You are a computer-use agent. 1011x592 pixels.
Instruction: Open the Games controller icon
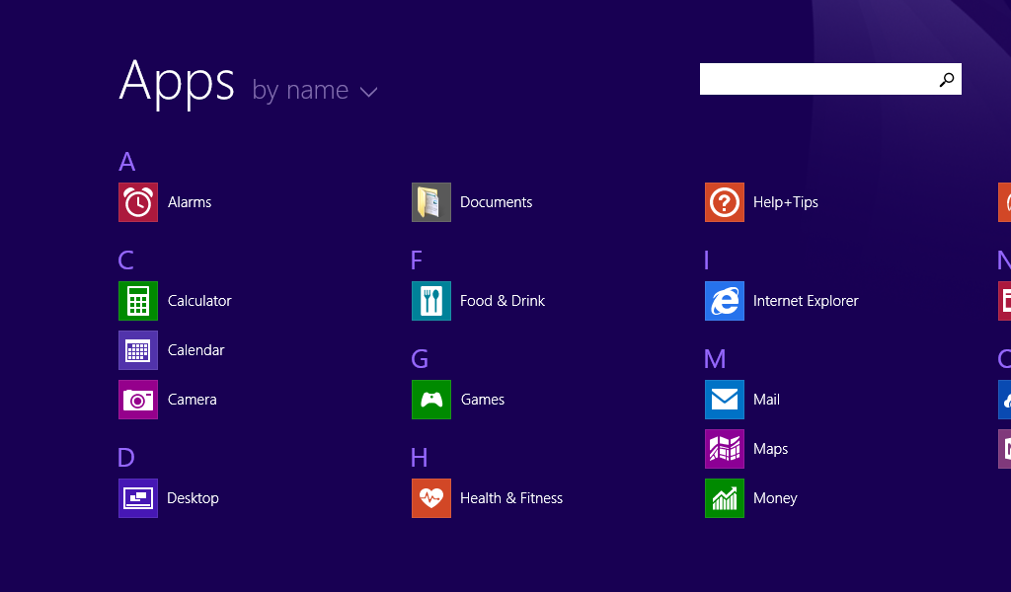431,400
